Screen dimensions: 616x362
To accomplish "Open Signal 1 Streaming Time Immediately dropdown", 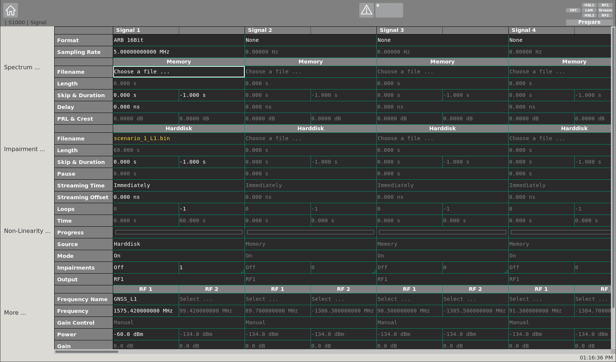I will click(179, 185).
